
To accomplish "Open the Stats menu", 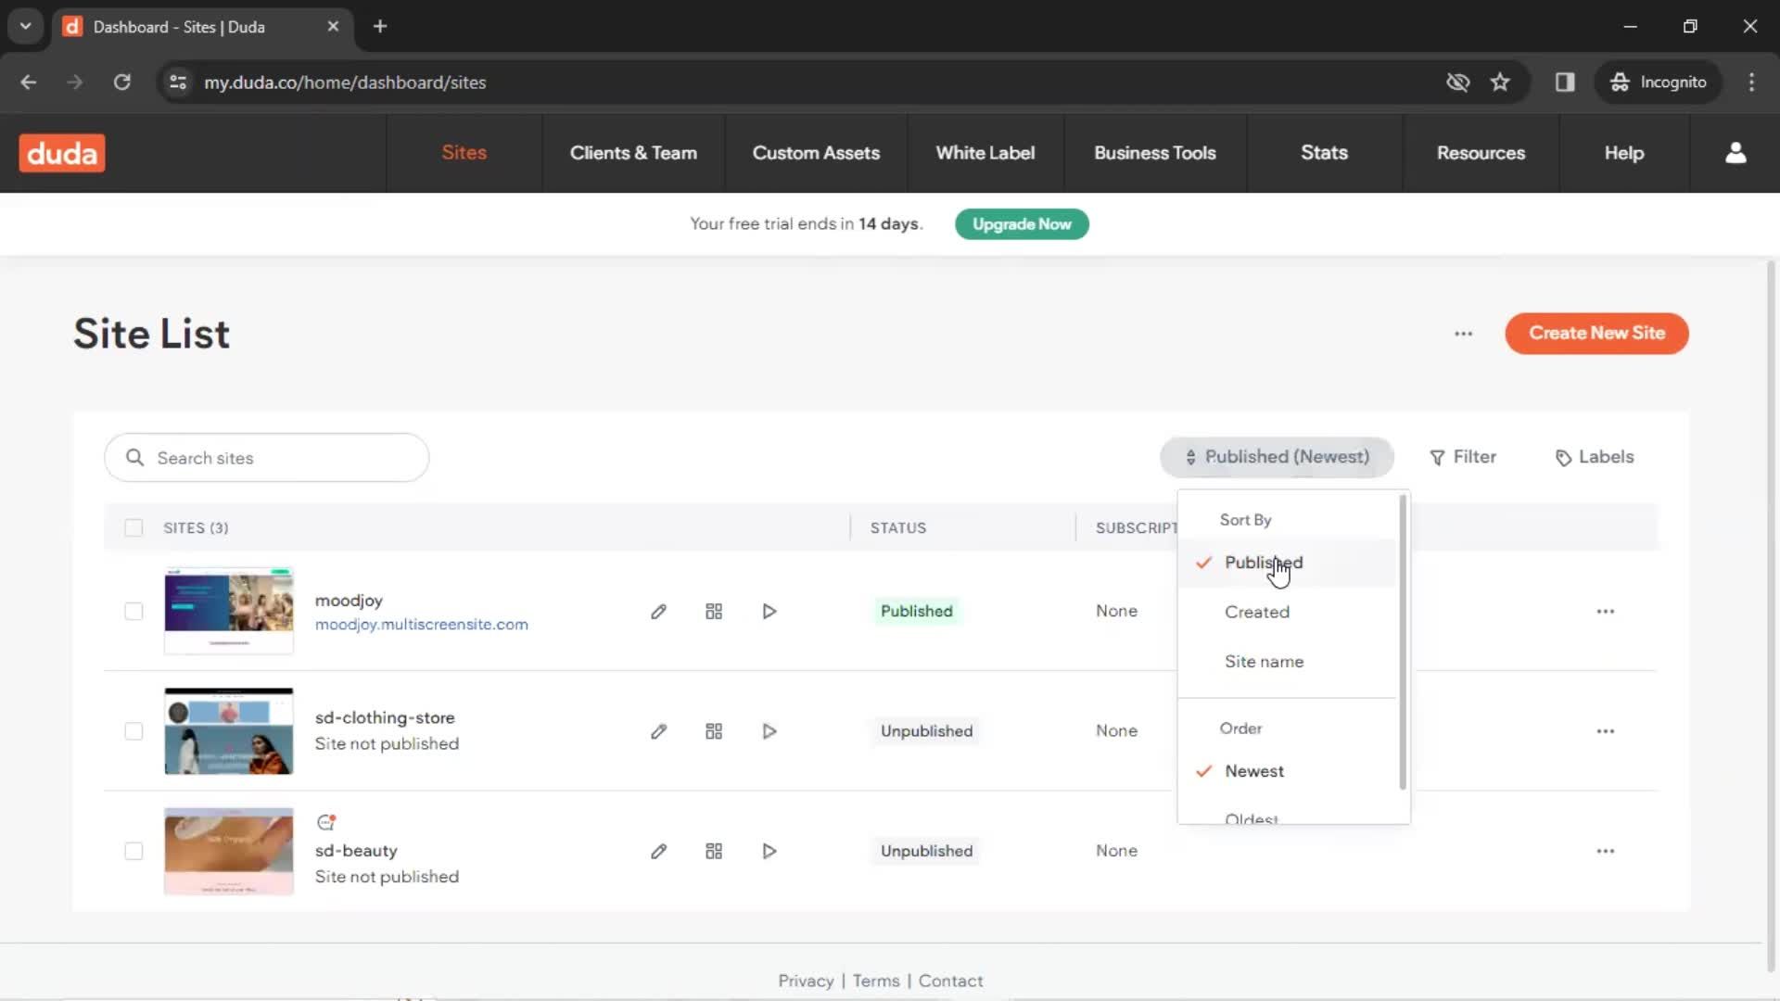I will coord(1324,153).
